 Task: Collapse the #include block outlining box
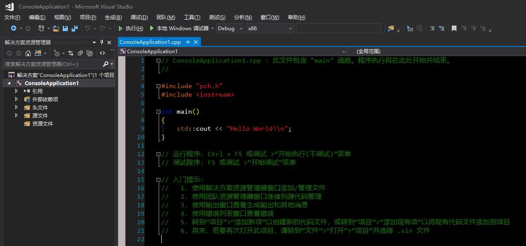click(x=158, y=86)
